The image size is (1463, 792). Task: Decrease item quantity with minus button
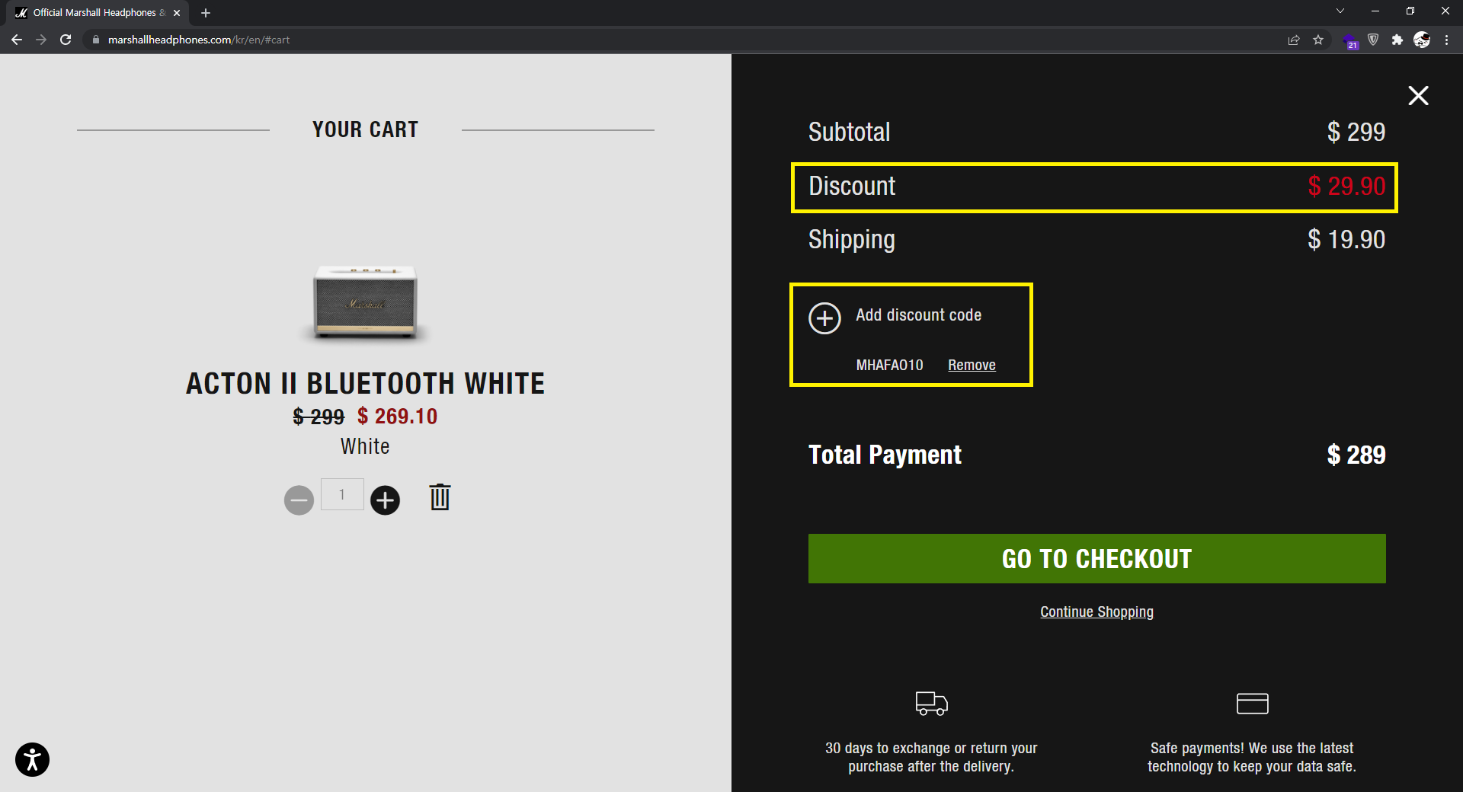(299, 500)
